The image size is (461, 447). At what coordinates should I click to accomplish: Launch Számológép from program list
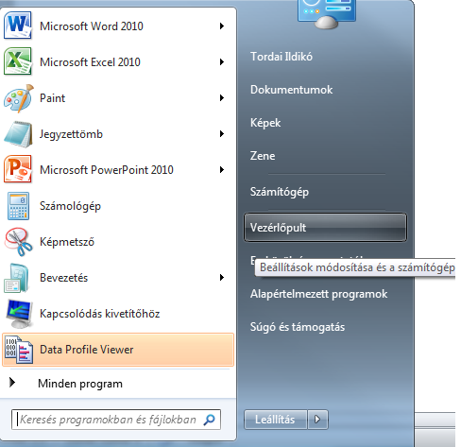point(70,206)
